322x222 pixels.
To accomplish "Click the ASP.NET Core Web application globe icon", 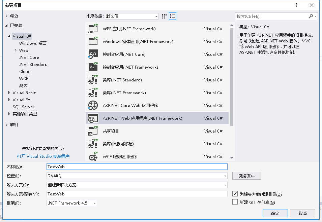I will [93, 106].
